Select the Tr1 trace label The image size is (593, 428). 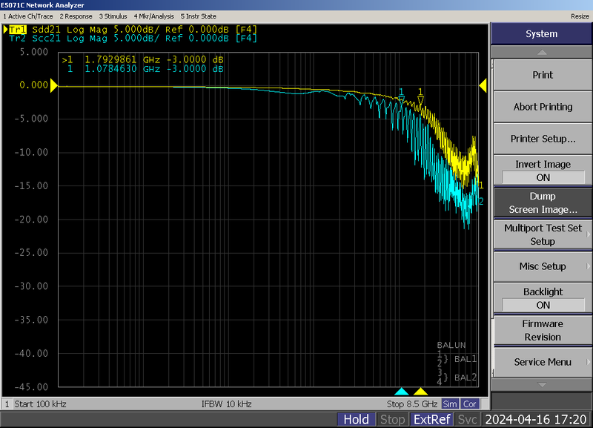click(x=19, y=28)
